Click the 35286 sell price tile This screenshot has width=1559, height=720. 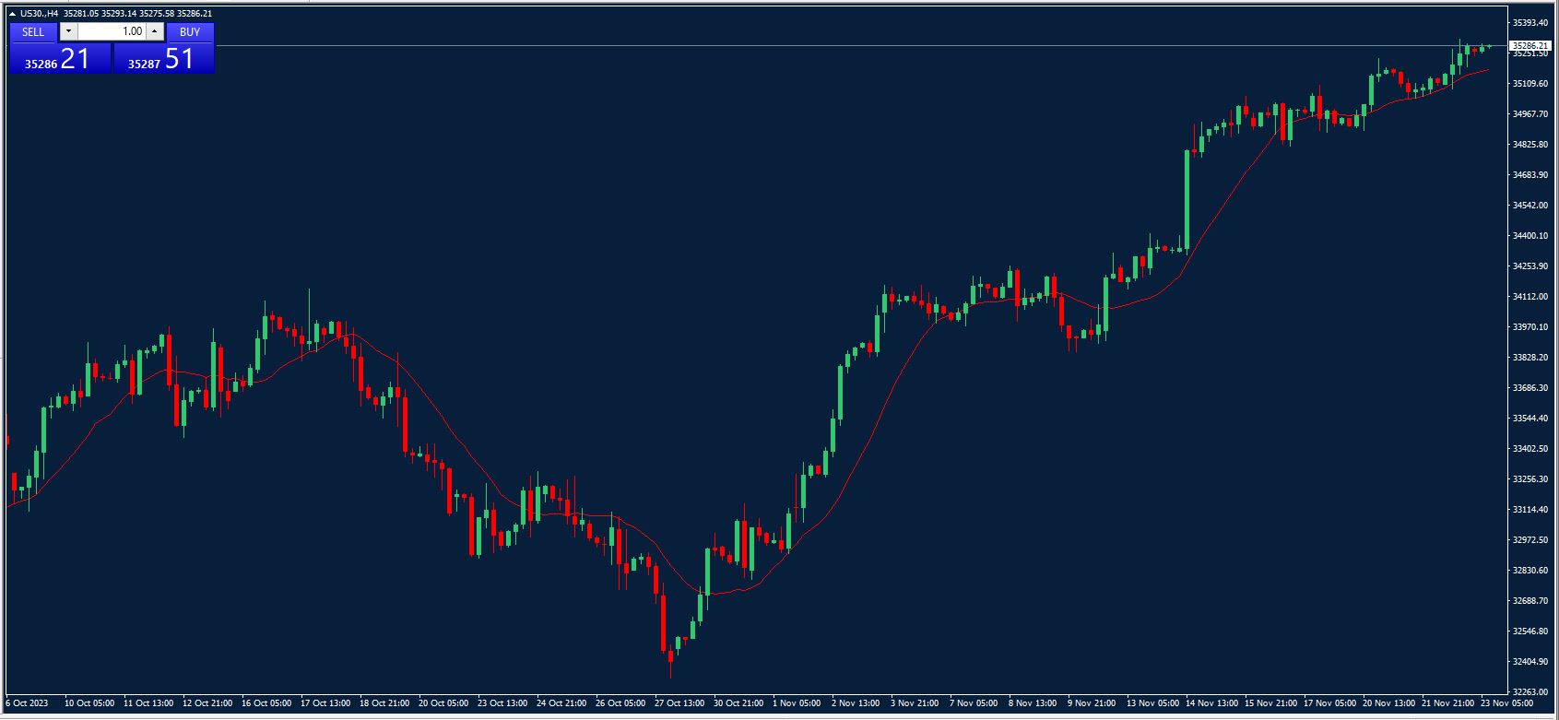60,59
